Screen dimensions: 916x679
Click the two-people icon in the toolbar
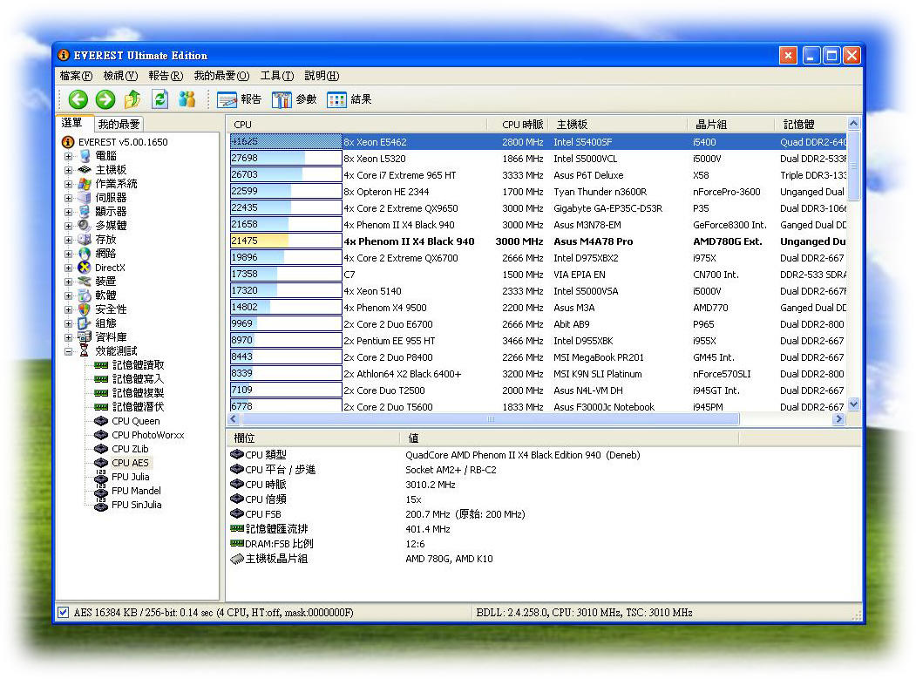(x=187, y=99)
